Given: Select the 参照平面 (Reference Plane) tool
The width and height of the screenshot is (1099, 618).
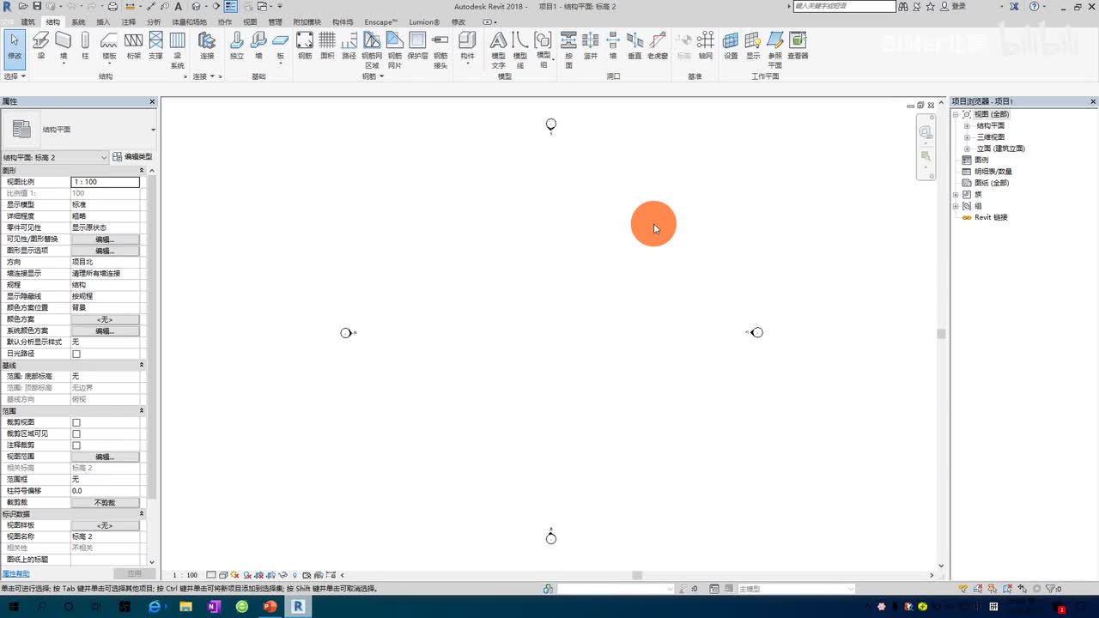Looking at the screenshot, I should coord(775,50).
